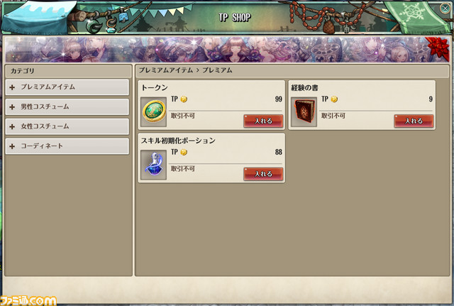Viewport: 454px width, 306px height.
Task: Click the TP coin icon on the トークン item
Action: tap(184, 99)
